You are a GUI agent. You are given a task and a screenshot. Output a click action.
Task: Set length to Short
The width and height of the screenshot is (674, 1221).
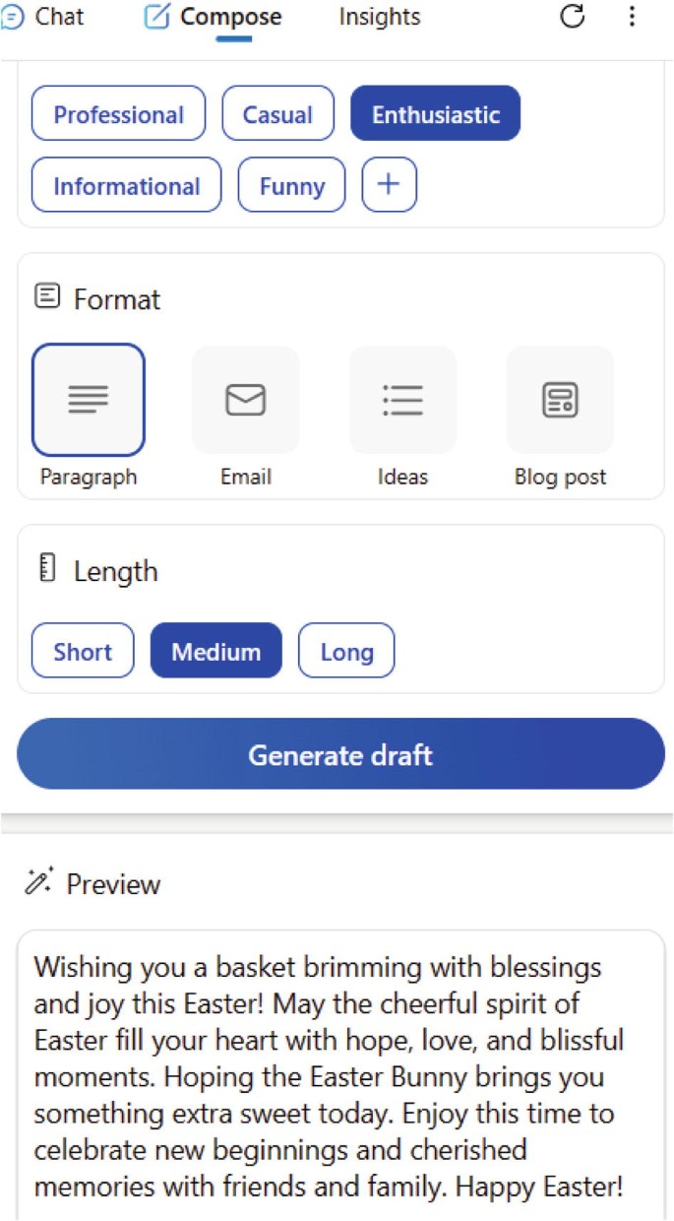(x=83, y=651)
